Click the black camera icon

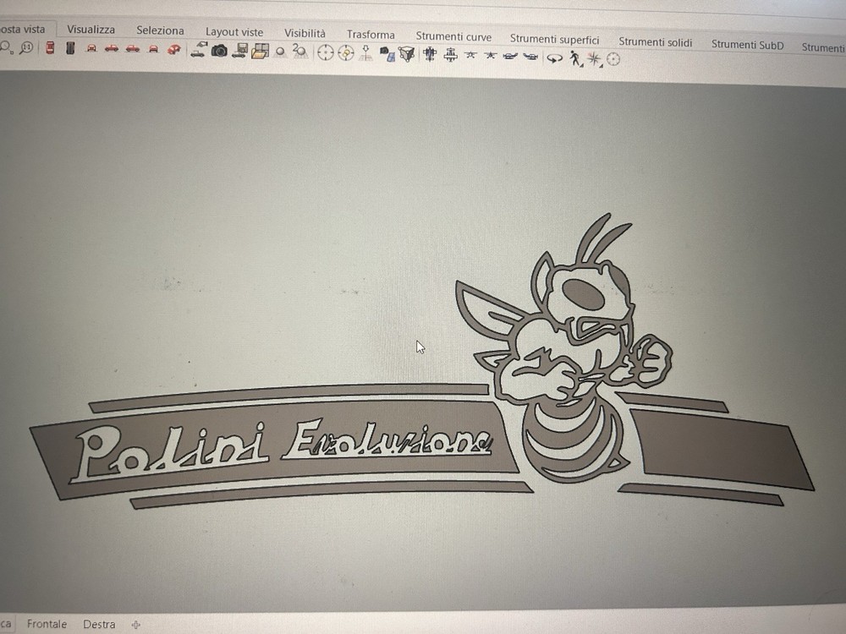(x=219, y=51)
